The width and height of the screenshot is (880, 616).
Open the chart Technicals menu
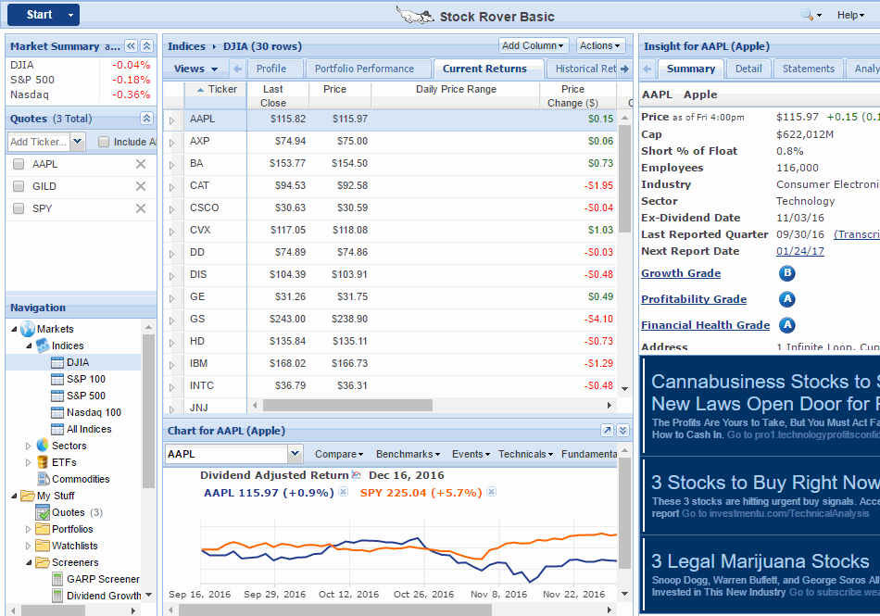click(x=525, y=454)
